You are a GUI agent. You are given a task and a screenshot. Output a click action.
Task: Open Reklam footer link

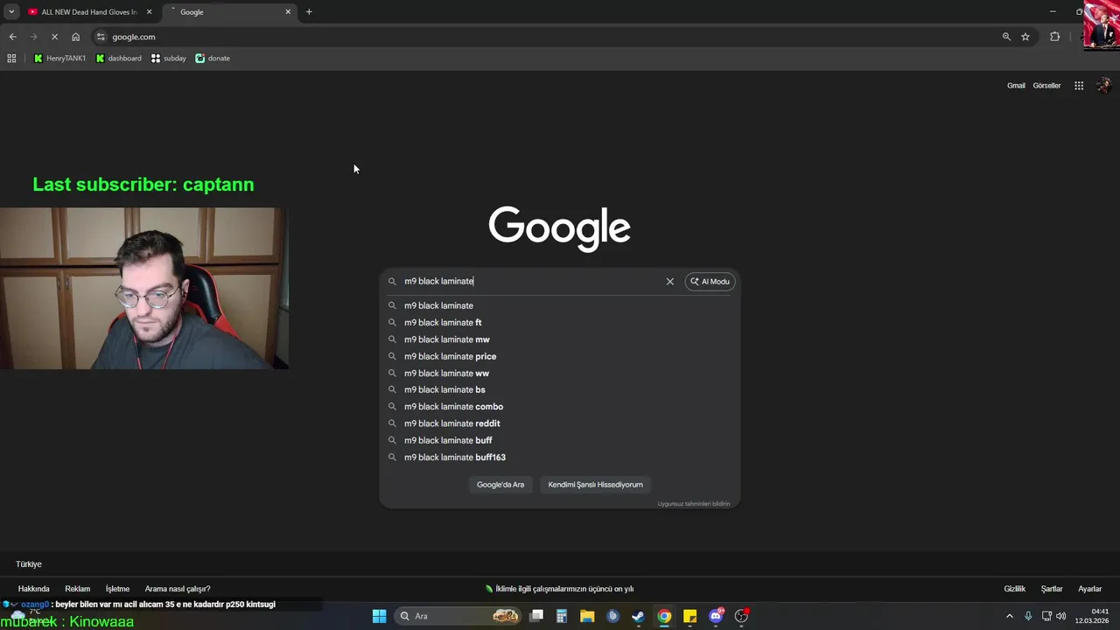click(x=77, y=589)
